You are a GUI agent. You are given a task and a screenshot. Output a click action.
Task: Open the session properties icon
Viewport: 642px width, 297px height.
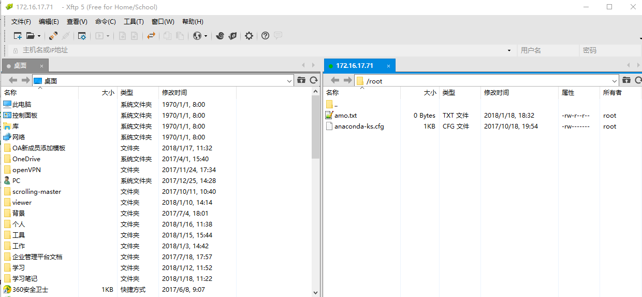tap(82, 36)
